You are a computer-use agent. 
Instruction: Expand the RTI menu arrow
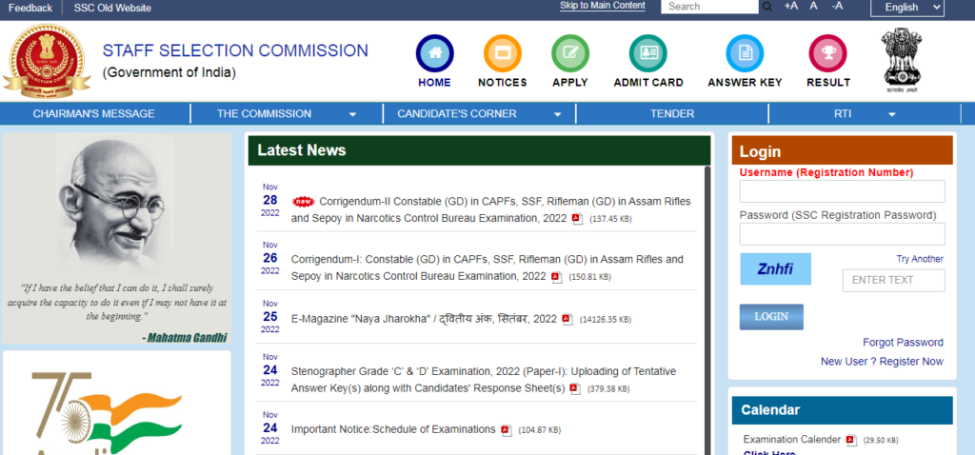(x=892, y=114)
